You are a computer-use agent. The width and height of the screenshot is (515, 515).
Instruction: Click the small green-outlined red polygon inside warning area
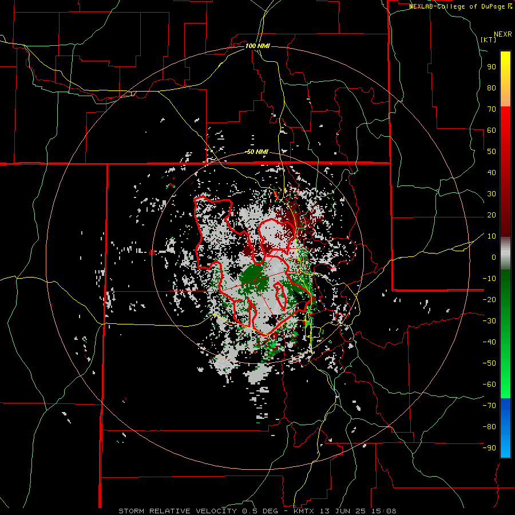pyautogui.click(x=280, y=296)
